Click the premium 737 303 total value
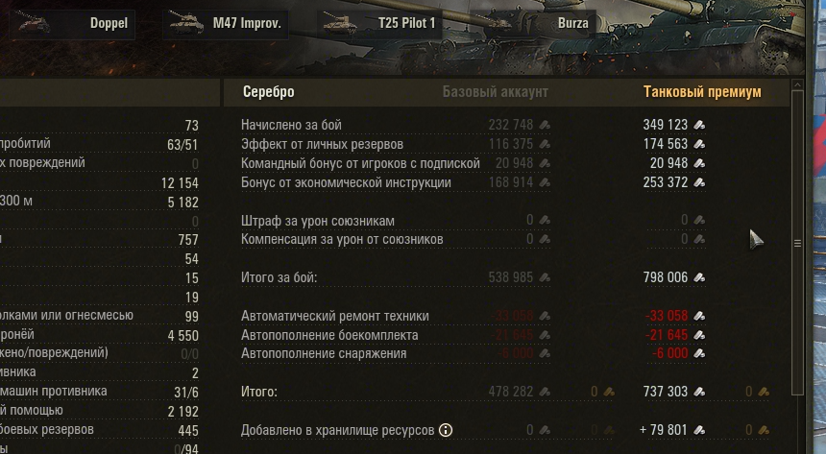 (665, 393)
